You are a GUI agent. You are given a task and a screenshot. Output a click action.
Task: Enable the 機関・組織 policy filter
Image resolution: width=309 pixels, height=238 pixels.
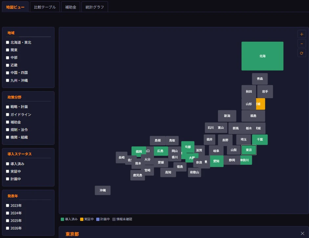pyautogui.click(x=8, y=137)
